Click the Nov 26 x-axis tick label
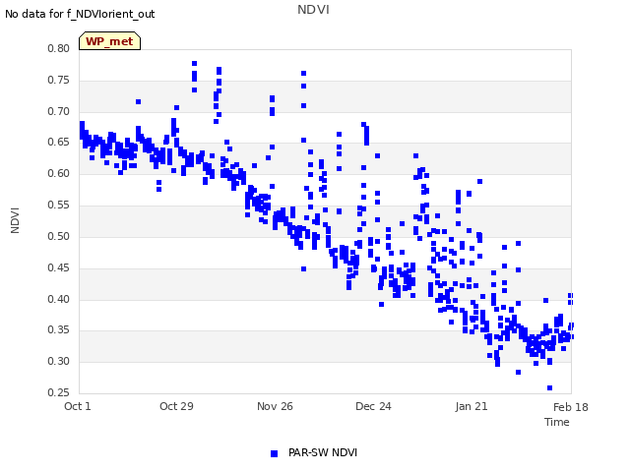This screenshot has width=630, height=472. coord(275,406)
